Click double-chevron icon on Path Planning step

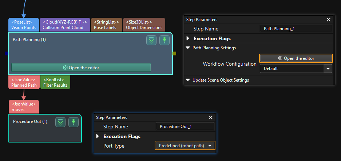click(x=151, y=40)
